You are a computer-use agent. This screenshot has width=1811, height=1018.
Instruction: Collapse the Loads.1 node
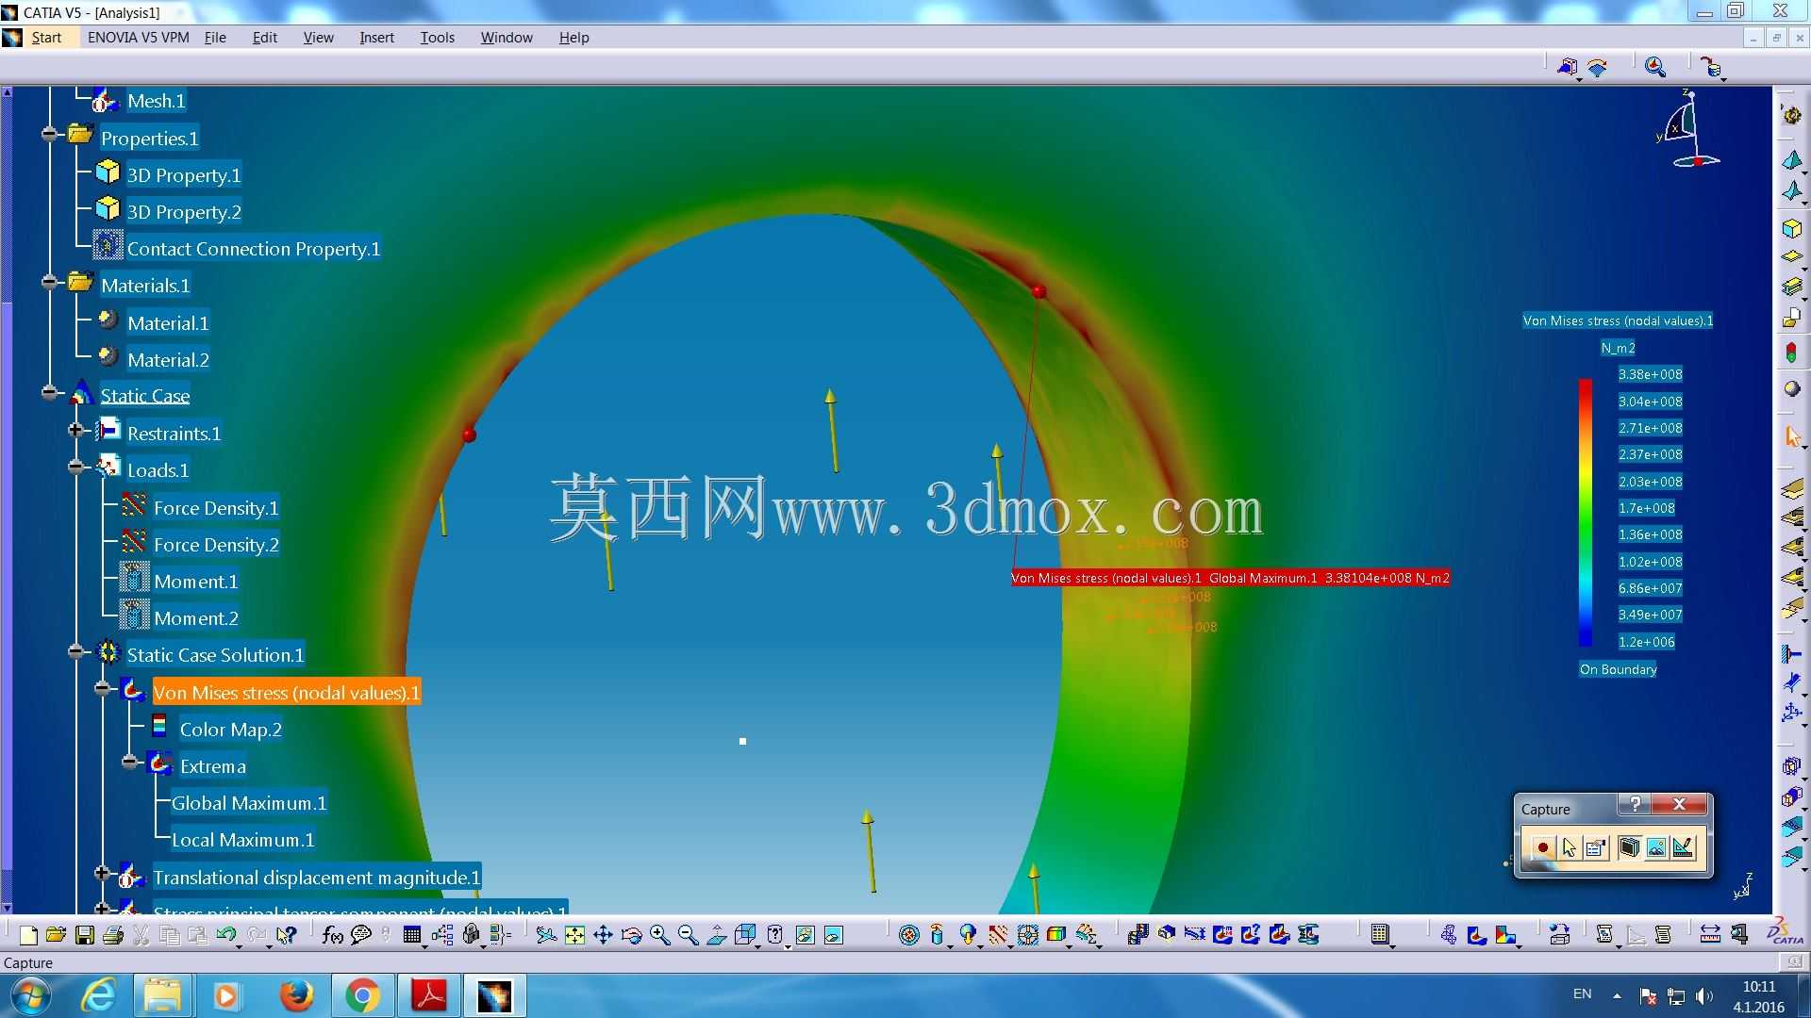point(75,467)
